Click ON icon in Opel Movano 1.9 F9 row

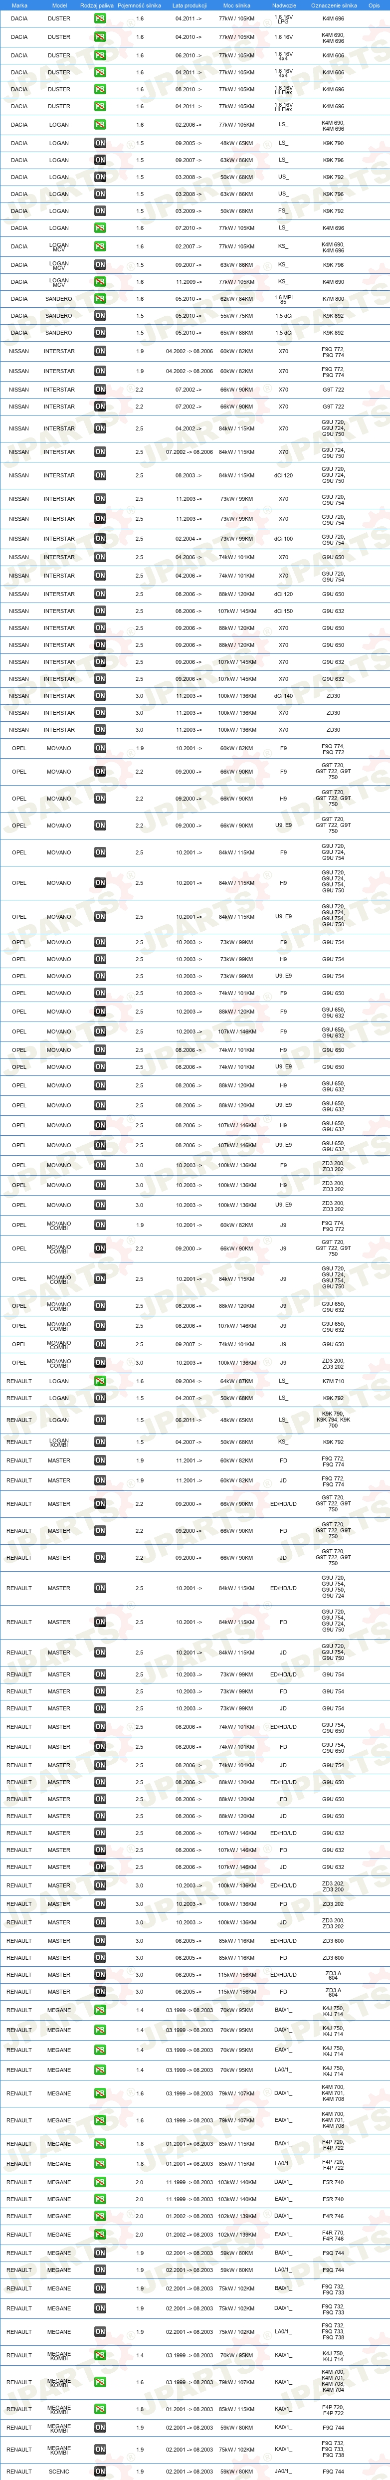coord(100,748)
